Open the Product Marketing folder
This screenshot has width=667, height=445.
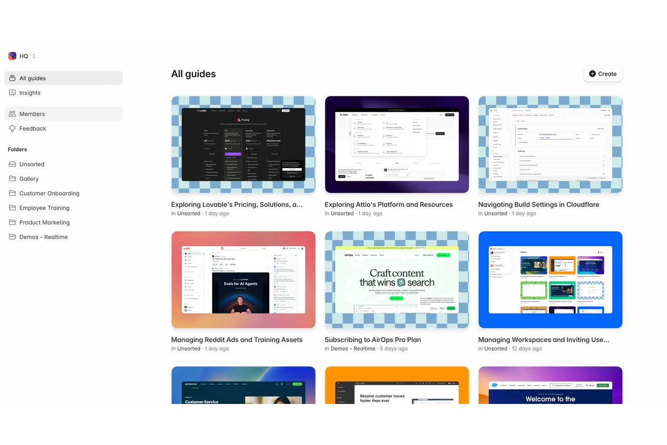click(64, 222)
